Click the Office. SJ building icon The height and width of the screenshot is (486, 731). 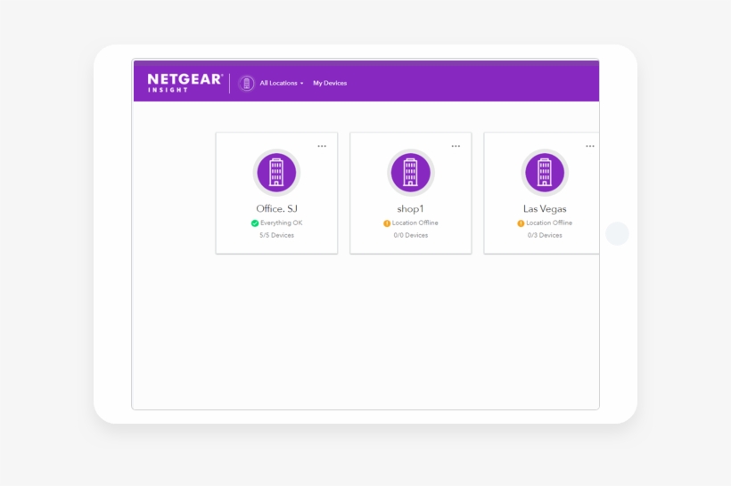point(276,173)
